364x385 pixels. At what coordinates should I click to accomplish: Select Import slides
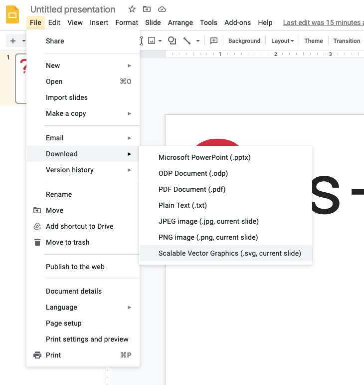click(83, 97)
